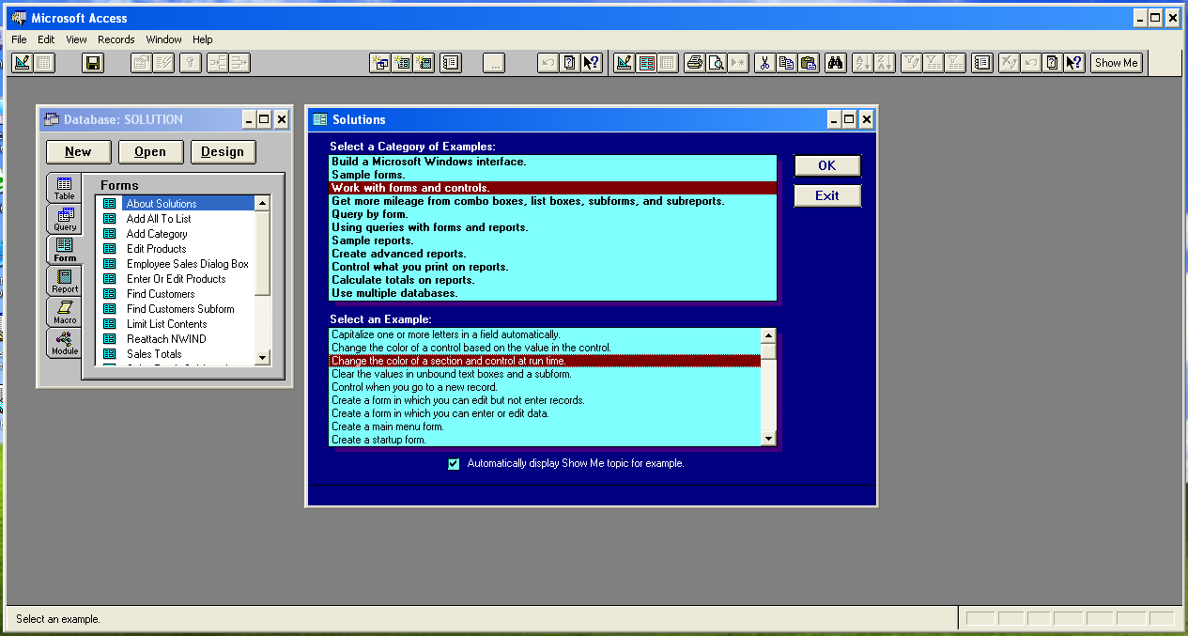
Task: Click Find Customers form icon in list
Action: (110, 294)
